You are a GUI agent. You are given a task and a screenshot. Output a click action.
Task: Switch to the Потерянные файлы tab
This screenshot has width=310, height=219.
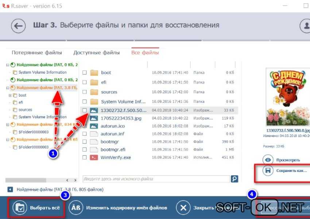pos(37,53)
